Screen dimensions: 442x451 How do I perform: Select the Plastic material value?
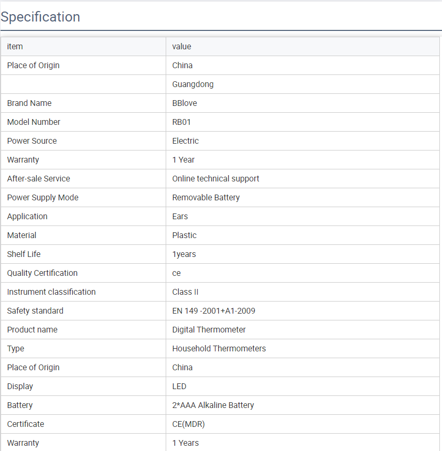coord(185,235)
